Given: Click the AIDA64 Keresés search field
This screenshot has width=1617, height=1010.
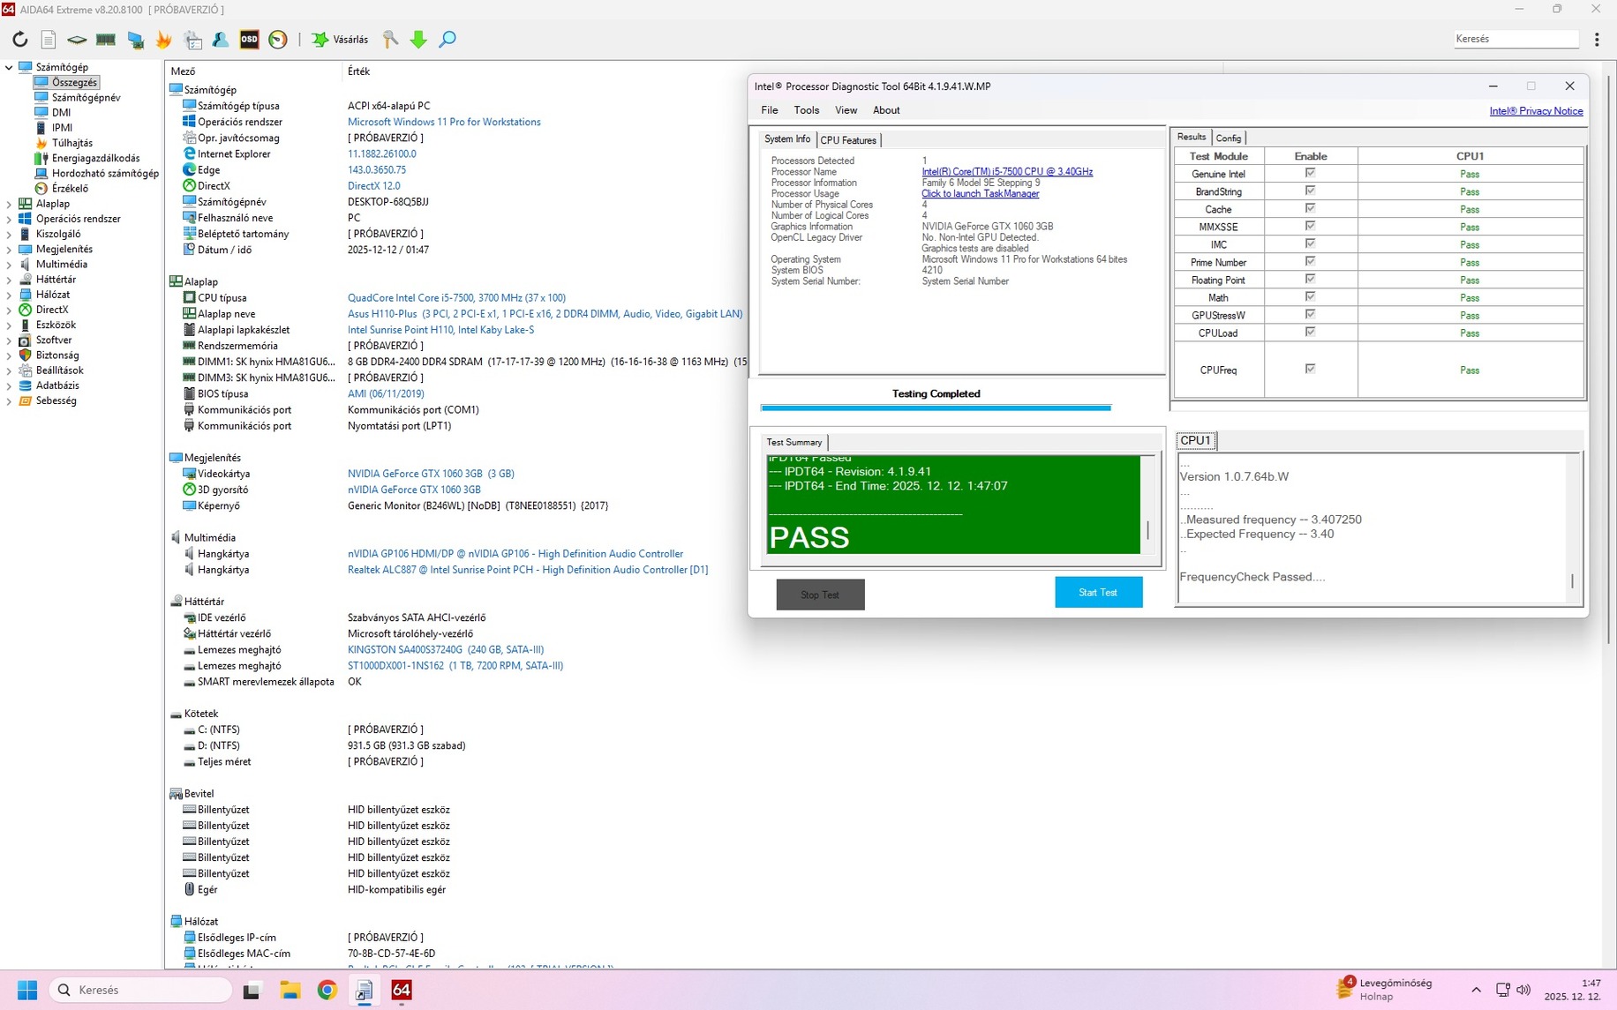Looking at the screenshot, I should pyautogui.click(x=1515, y=39).
